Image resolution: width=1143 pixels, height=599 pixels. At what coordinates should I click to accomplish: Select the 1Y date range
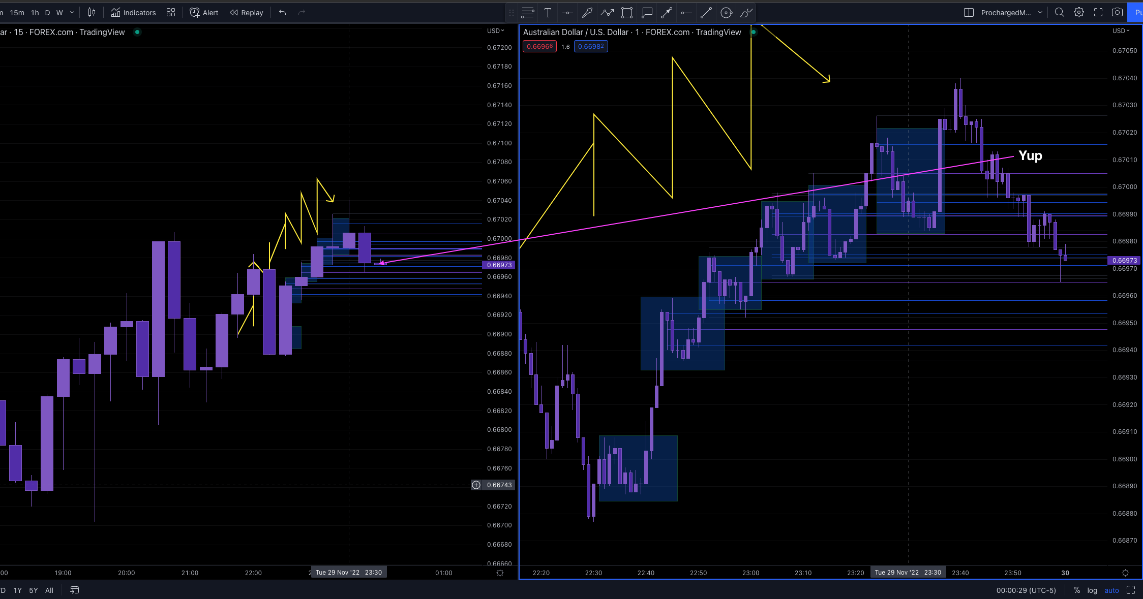pyautogui.click(x=18, y=590)
